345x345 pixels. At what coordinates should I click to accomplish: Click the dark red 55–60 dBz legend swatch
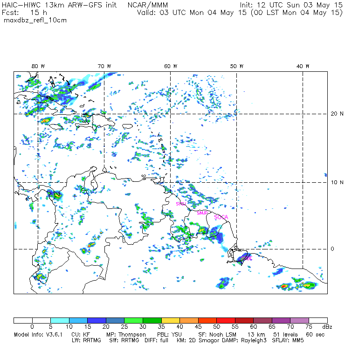[x=244, y=320]
